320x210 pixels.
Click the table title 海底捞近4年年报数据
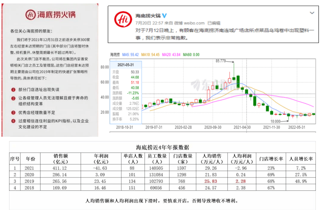tap(162, 147)
